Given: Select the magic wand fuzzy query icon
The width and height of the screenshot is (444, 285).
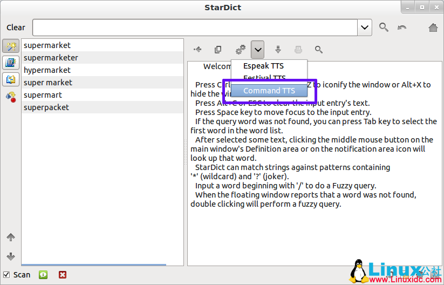Looking at the screenshot, I should [x=11, y=46].
